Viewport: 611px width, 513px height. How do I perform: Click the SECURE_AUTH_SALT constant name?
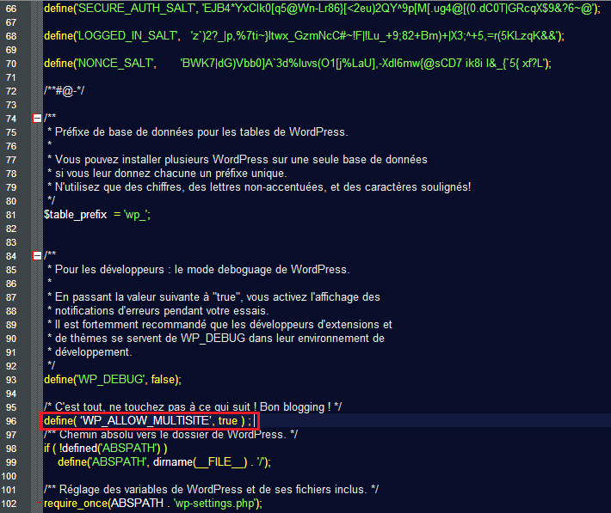pyautogui.click(x=134, y=8)
